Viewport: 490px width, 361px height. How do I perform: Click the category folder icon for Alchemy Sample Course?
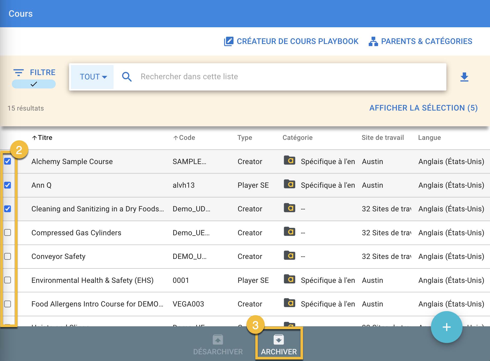[x=289, y=160]
